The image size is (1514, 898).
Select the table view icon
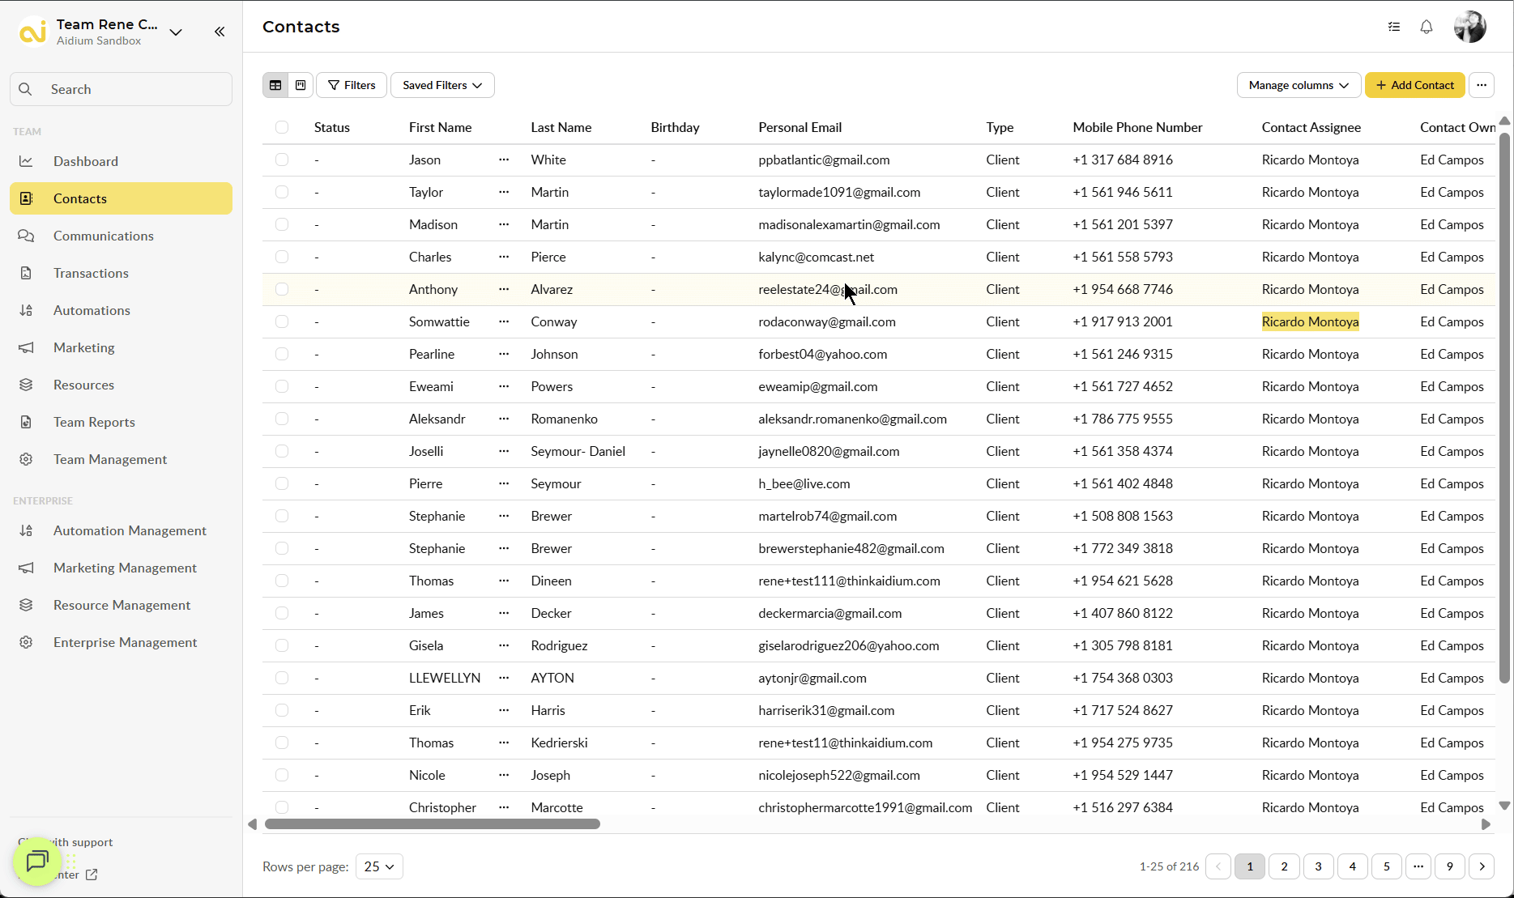pyautogui.click(x=275, y=85)
